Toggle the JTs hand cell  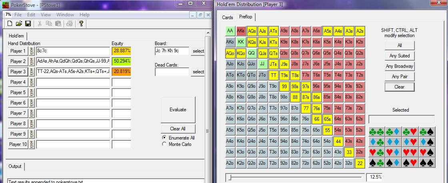(274, 64)
